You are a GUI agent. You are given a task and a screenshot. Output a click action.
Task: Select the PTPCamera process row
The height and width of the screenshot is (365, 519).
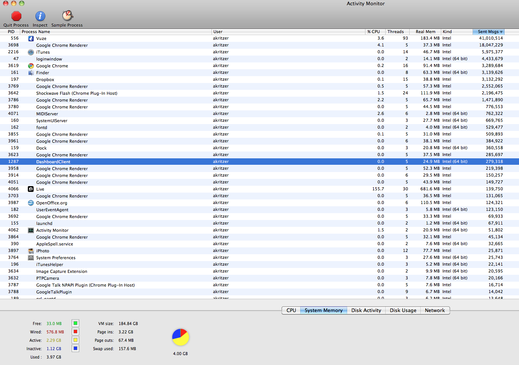(259, 278)
